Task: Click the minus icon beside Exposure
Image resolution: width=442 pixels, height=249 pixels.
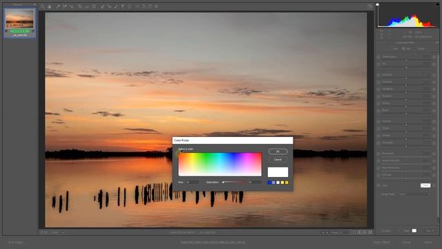Action: 378,75
